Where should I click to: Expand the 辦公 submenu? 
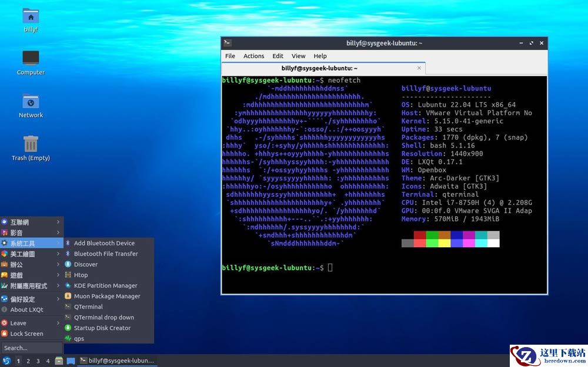pos(32,264)
